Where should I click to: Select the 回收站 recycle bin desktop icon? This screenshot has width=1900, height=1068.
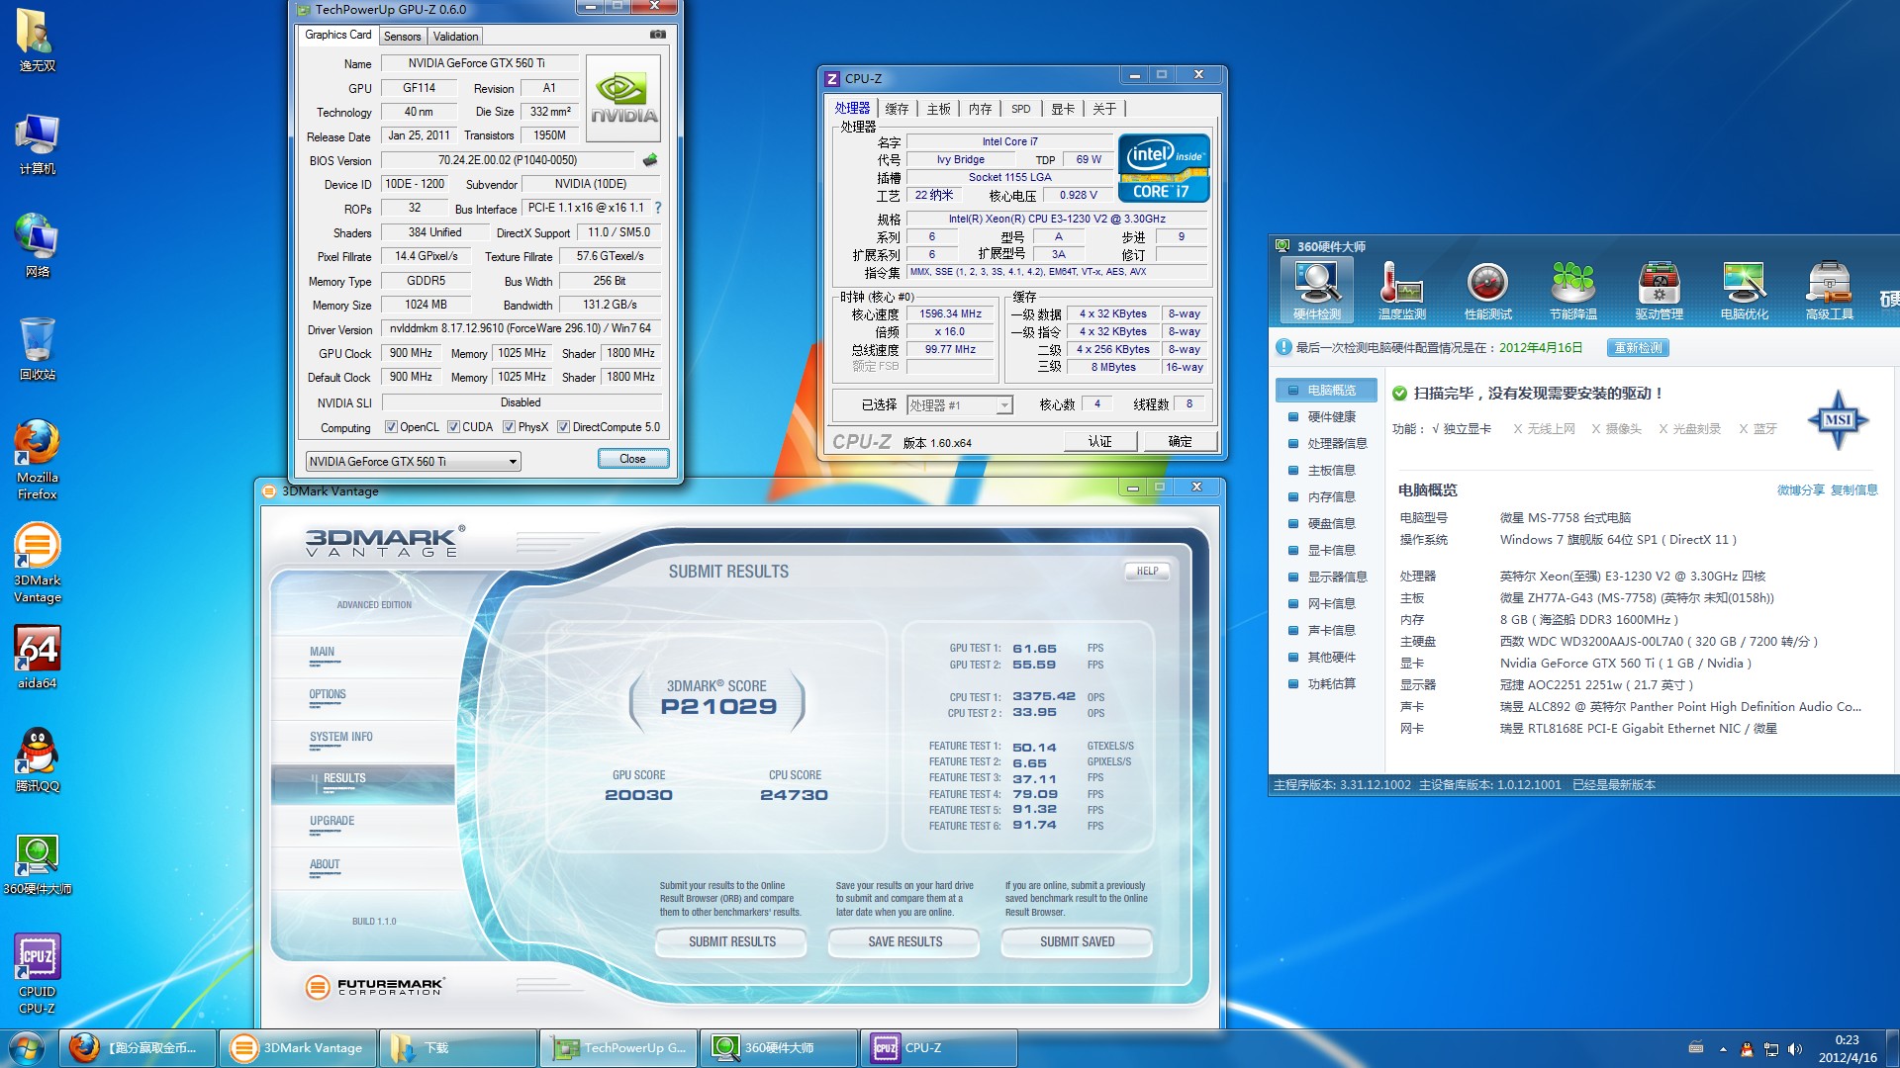tap(37, 349)
